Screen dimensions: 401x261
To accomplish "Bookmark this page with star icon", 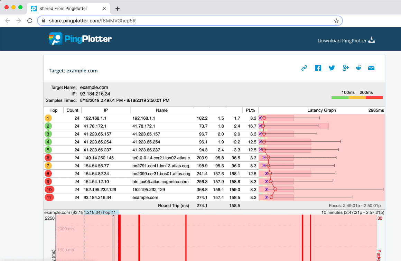I will [336, 21].
